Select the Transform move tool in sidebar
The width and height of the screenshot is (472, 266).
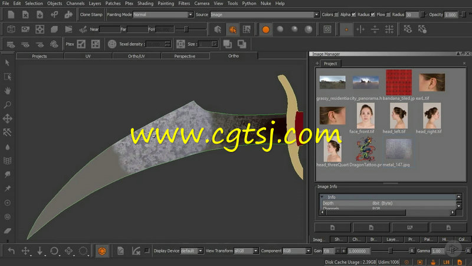pyautogui.click(x=8, y=119)
